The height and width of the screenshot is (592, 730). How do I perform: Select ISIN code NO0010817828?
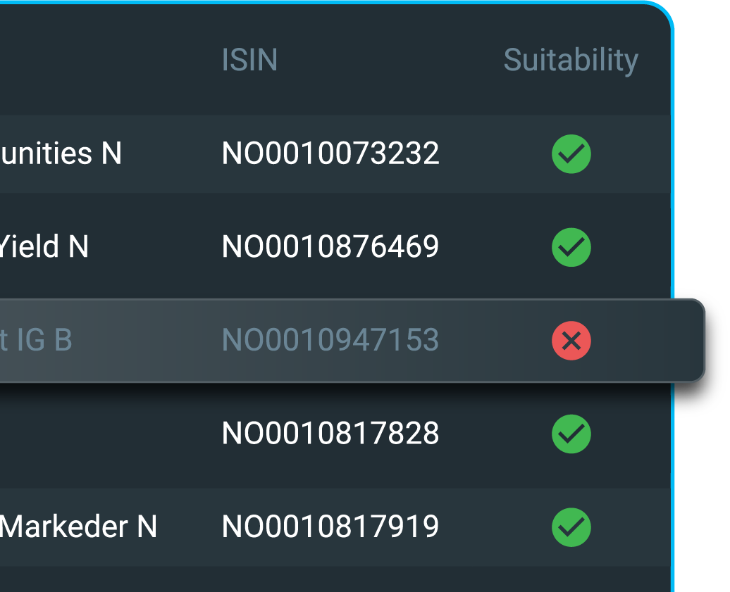330,434
